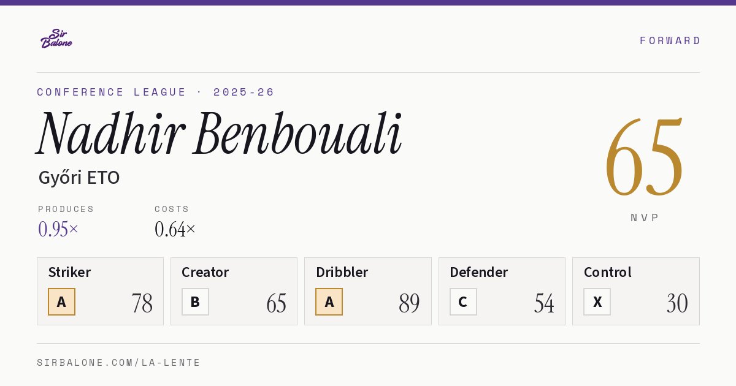Select the Creator stat card
This screenshot has height=386, width=736.
[234, 291]
